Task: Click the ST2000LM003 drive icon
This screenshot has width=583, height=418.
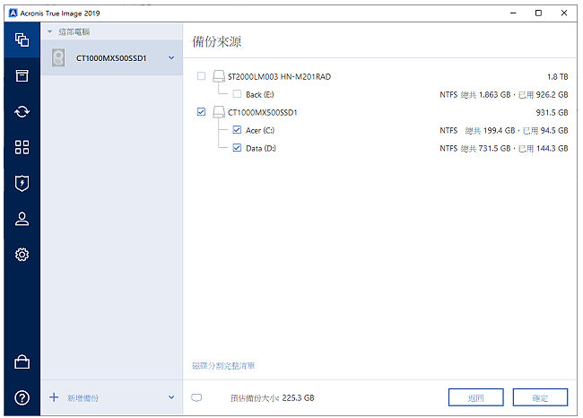Action: pos(219,76)
